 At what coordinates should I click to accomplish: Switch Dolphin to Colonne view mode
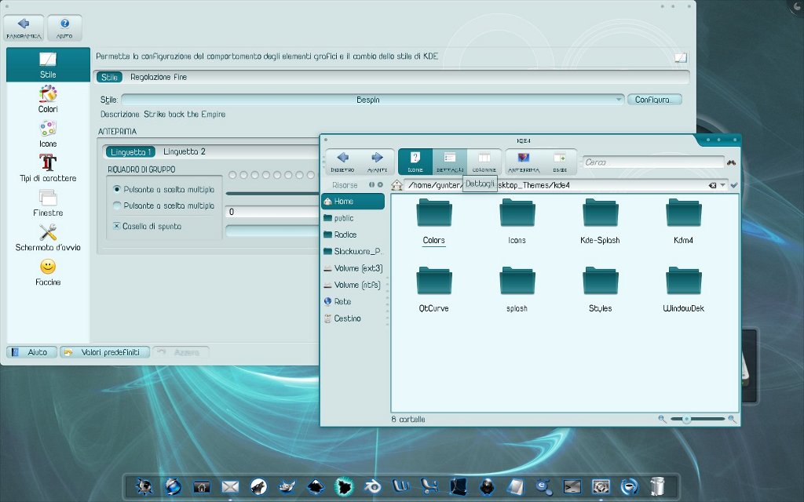[484, 162]
